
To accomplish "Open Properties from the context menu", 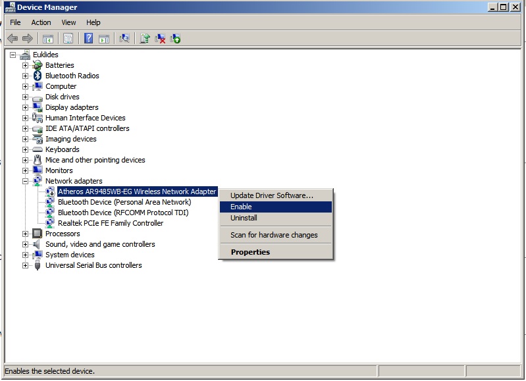I will click(276, 252).
